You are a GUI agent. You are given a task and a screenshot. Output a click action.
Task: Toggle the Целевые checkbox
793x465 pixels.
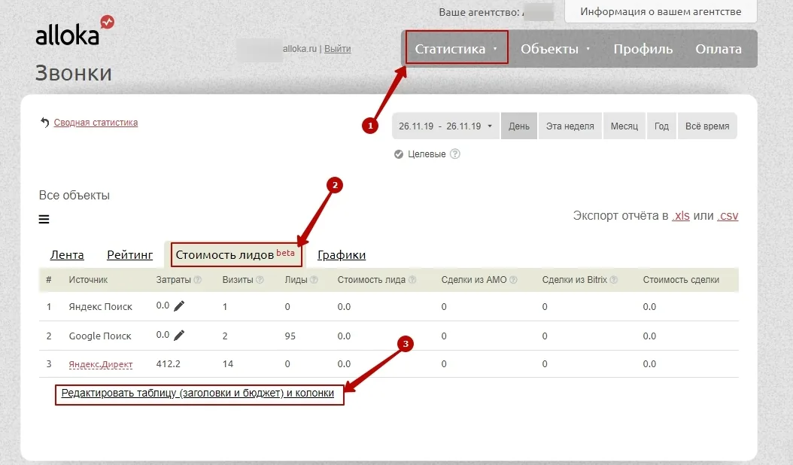point(399,153)
